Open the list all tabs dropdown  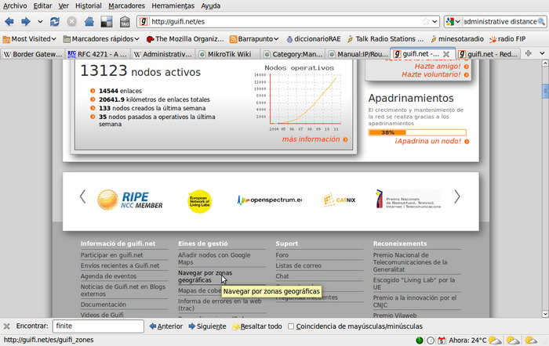pyautogui.click(x=543, y=53)
